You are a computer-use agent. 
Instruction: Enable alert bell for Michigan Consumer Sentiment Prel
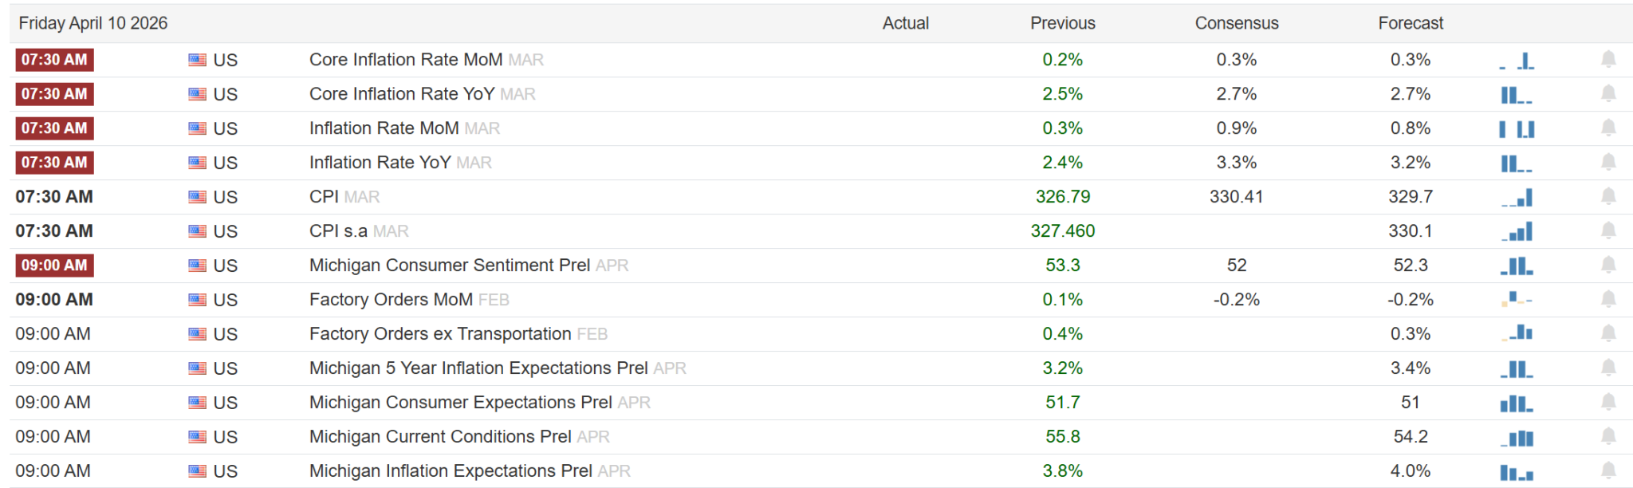pos(1608,266)
